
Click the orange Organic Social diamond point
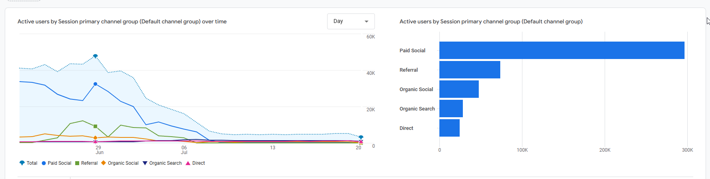[95, 138]
